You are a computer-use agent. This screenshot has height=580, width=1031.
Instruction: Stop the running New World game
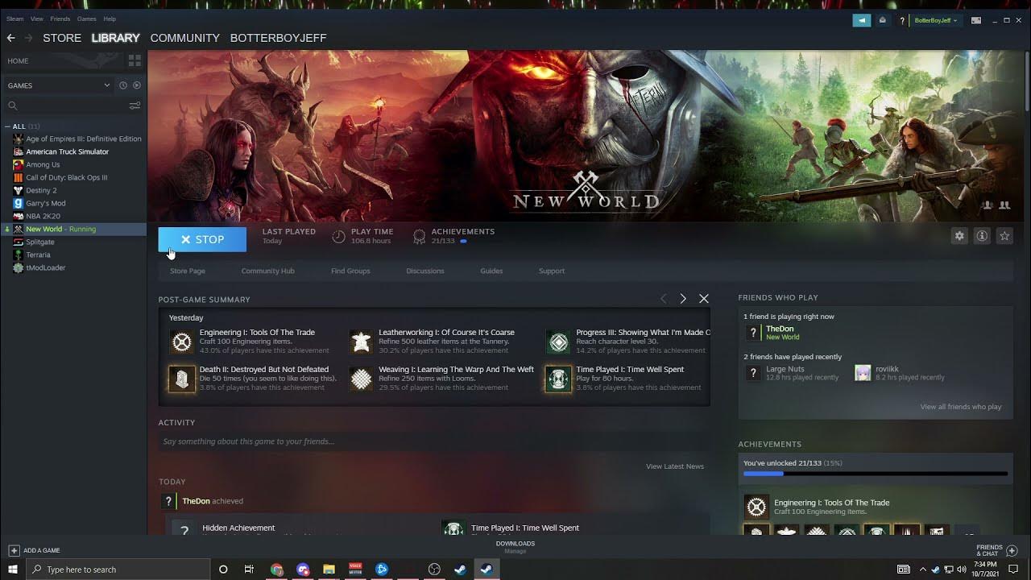pyautogui.click(x=202, y=239)
